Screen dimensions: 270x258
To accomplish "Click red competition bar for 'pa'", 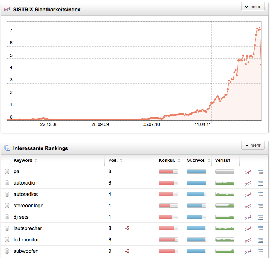I will 168,171.
